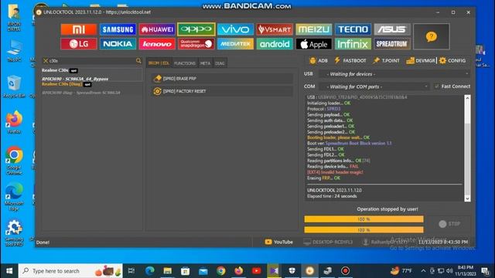The image size is (495, 278).
Task: Open Google Chrome desktop shortcut
Action: 14,161
